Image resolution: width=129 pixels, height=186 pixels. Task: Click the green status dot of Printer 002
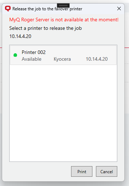(x=15, y=55)
